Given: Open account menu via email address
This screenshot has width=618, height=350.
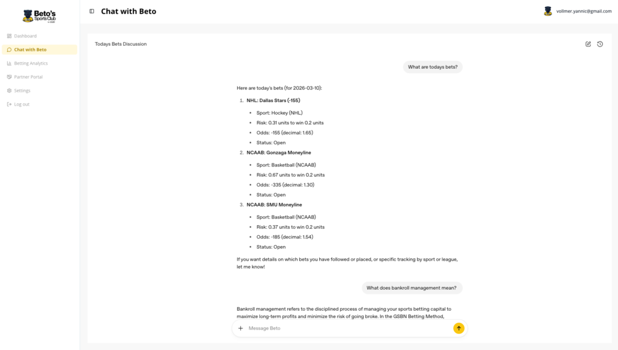Looking at the screenshot, I should point(584,11).
